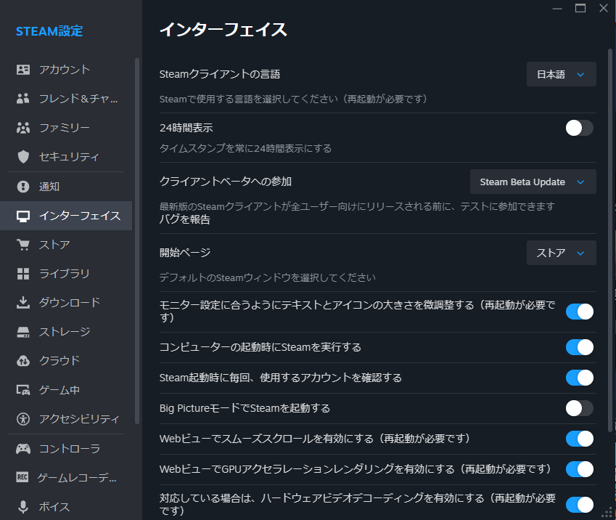Viewport: 616px width, 520px height.
Task: Click the ゲームレコーディング REC icon
Action: [22, 478]
